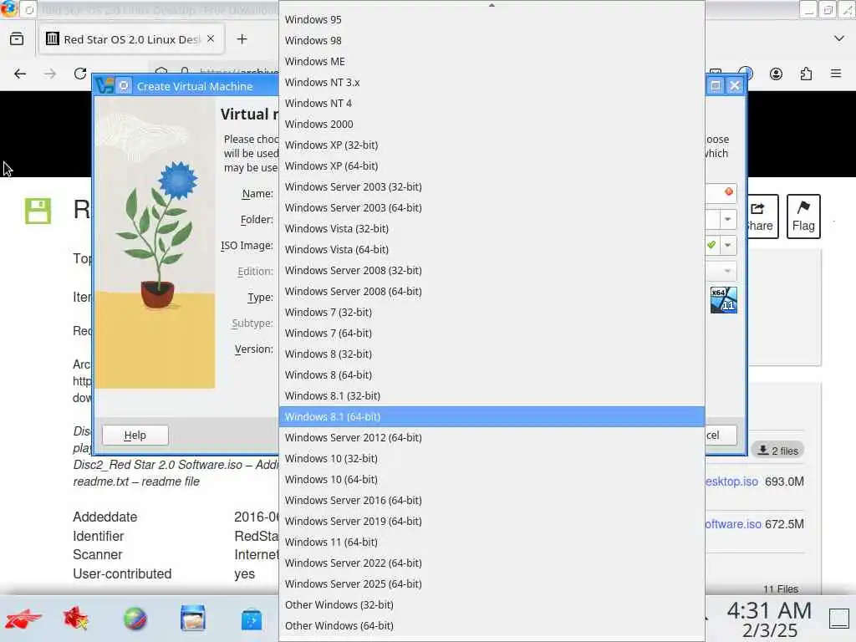Select Other Windows (64-bit)
This screenshot has height=642, width=856.
tap(492, 625)
